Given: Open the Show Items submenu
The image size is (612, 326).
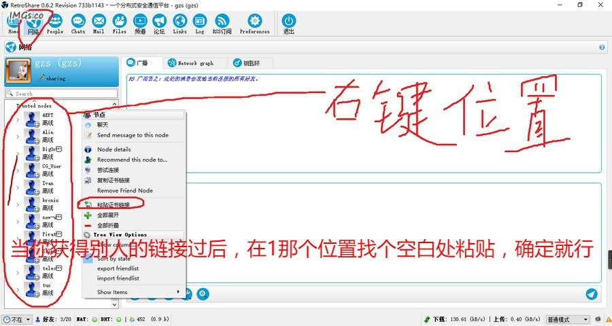Looking at the screenshot, I should click(x=133, y=292).
